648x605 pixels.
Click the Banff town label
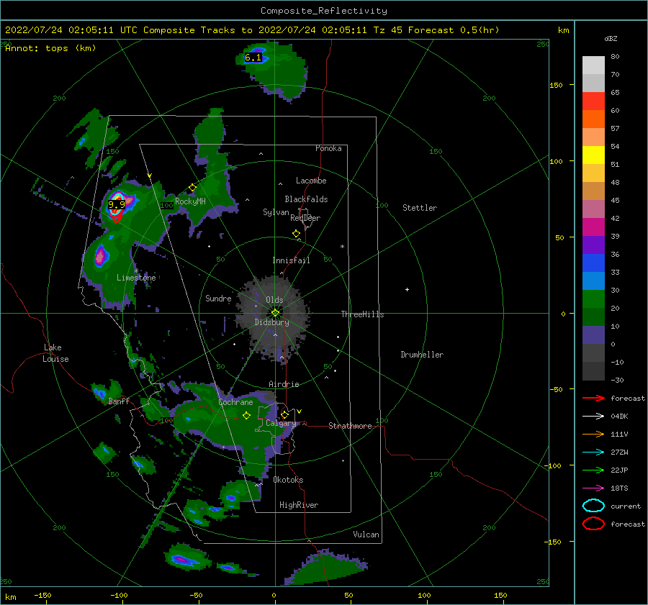119,401
